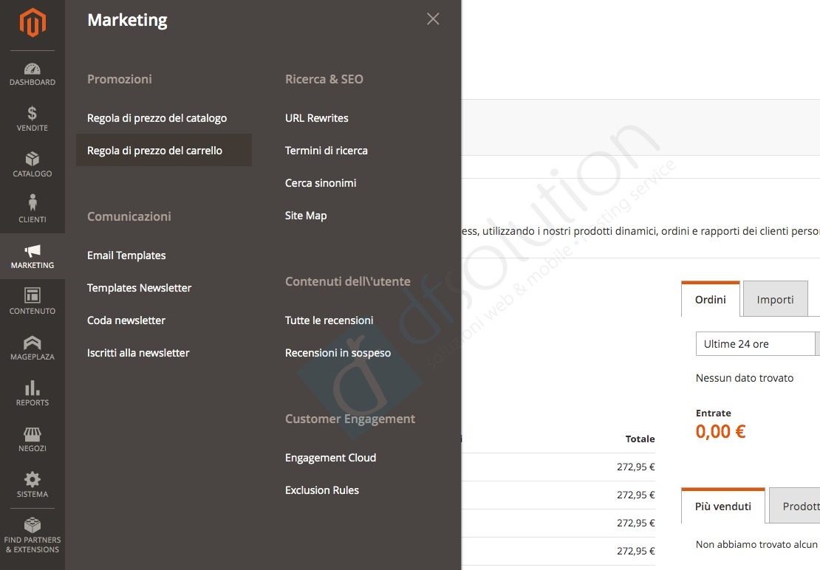
Task: Open Tutte le recensioni item
Action: click(x=329, y=320)
